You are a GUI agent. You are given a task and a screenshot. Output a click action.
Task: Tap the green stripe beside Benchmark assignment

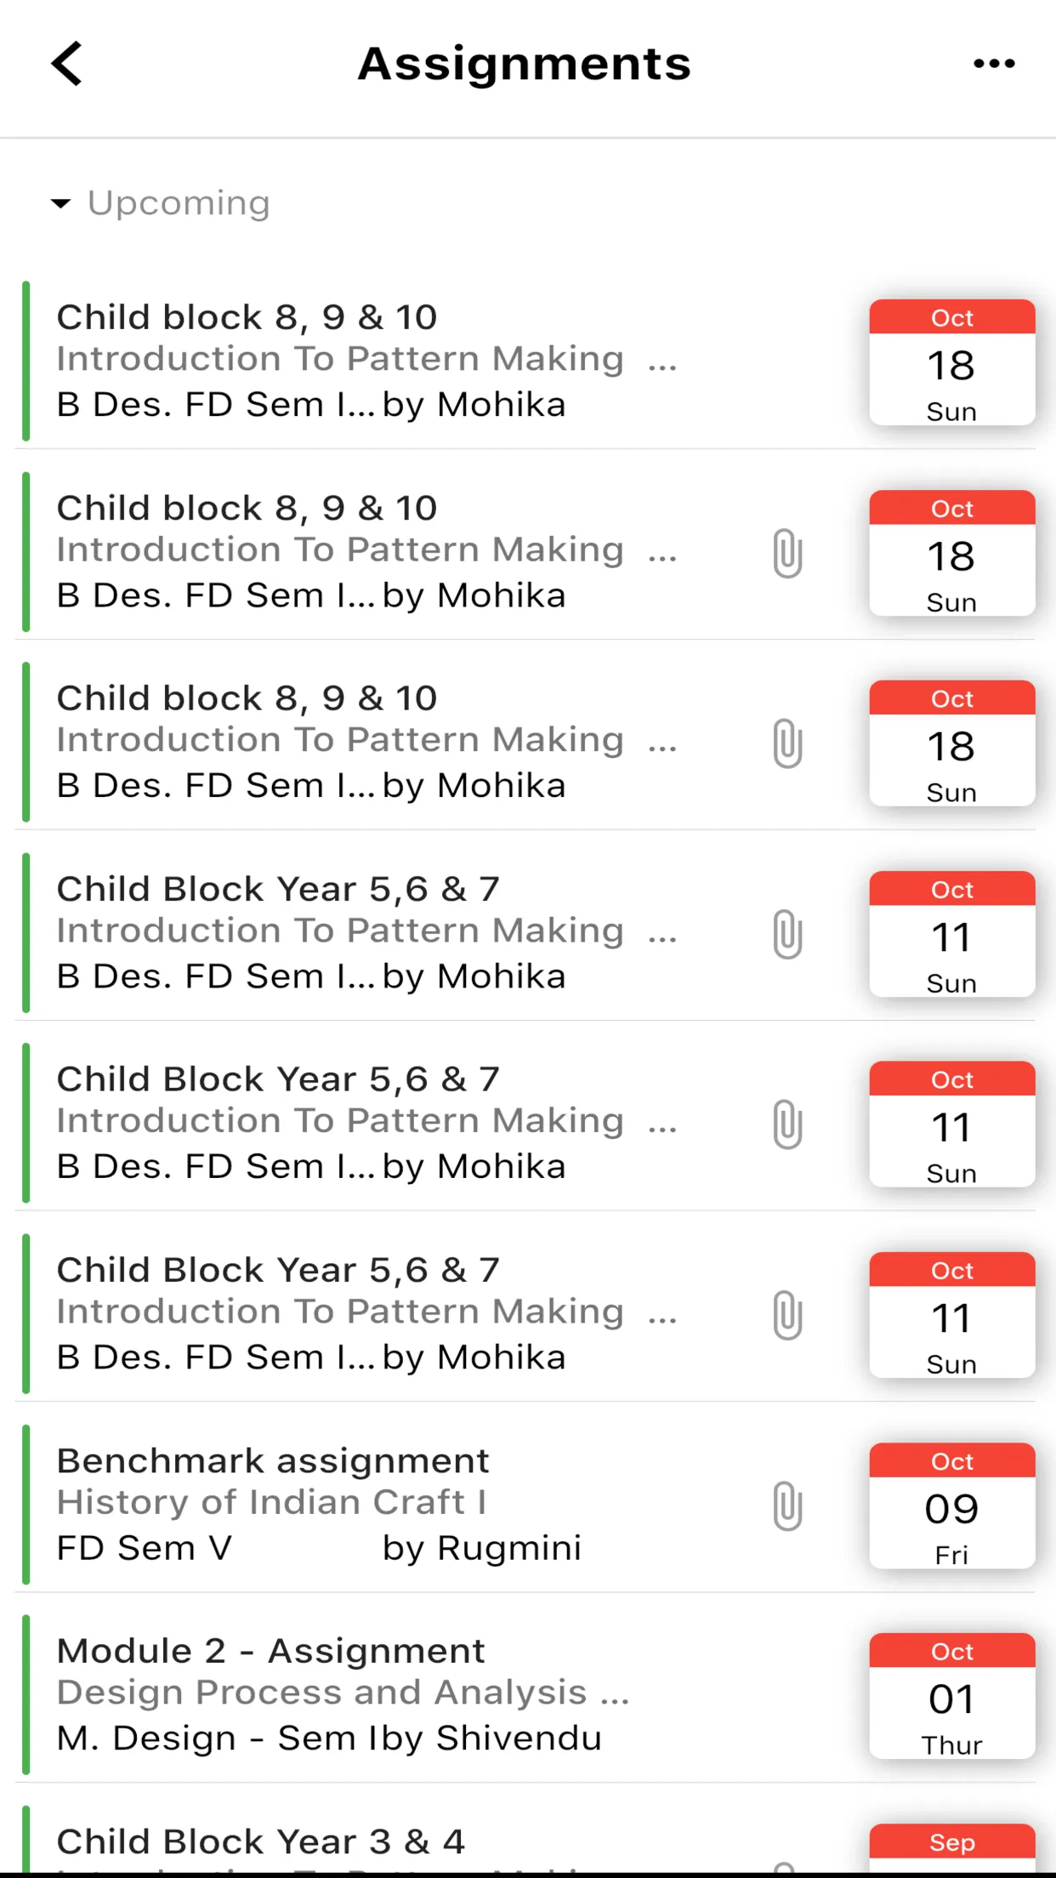pyautogui.click(x=26, y=1505)
